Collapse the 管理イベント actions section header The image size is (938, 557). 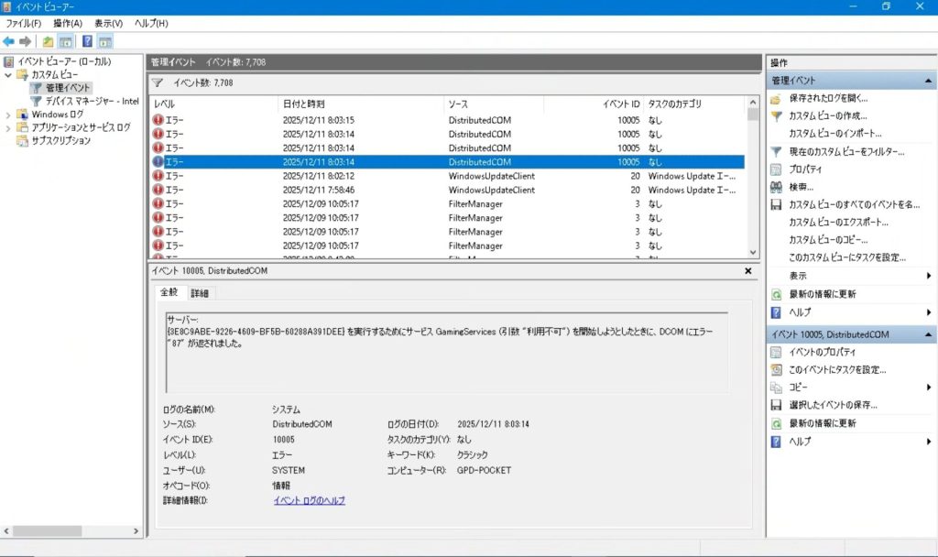929,82
